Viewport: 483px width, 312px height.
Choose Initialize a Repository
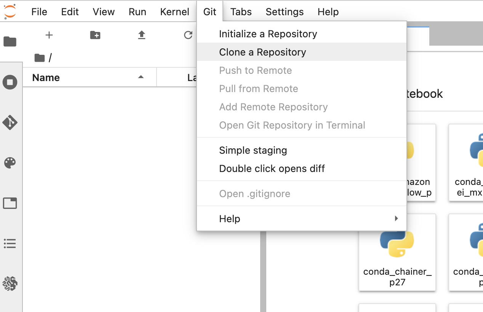coord(302,34)
